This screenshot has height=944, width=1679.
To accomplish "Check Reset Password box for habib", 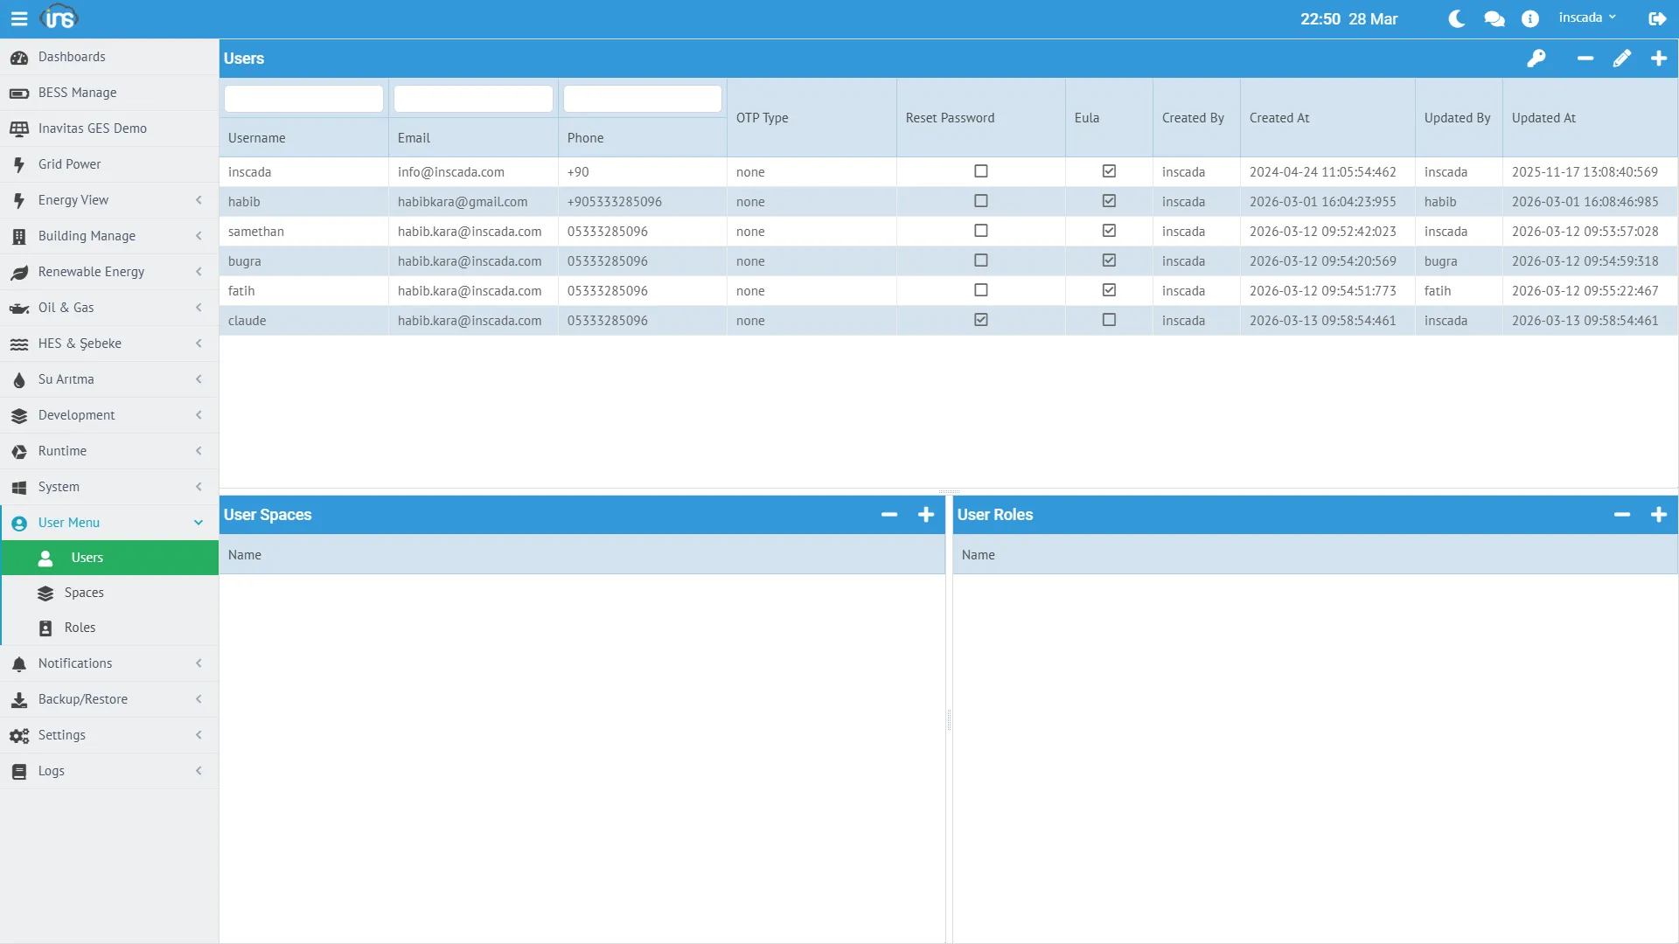I will point(981,201).
